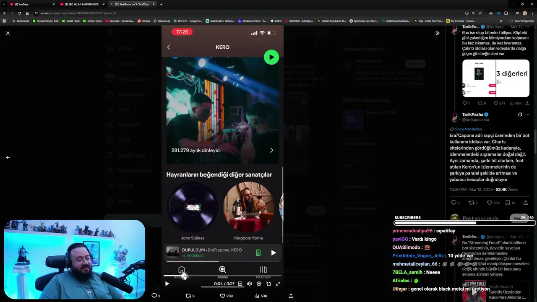Open the Chrome menu three dots
Screen dimensions: 537x302
(x=532, y=13)
